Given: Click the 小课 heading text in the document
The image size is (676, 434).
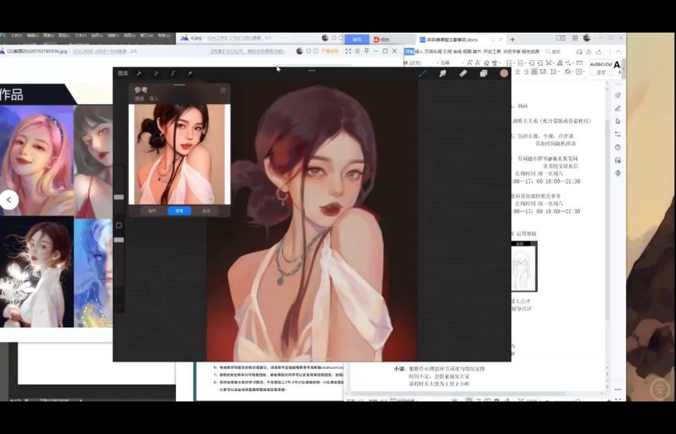Looking at the screenshot, I should point(399,369).
